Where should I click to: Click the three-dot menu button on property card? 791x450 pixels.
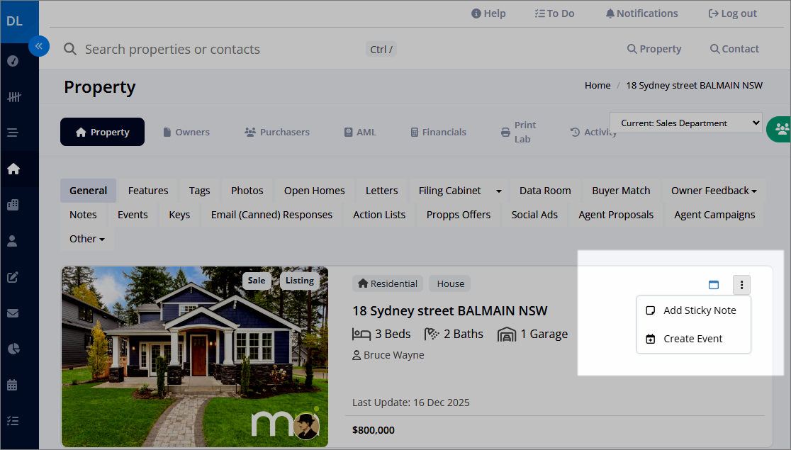741,285
